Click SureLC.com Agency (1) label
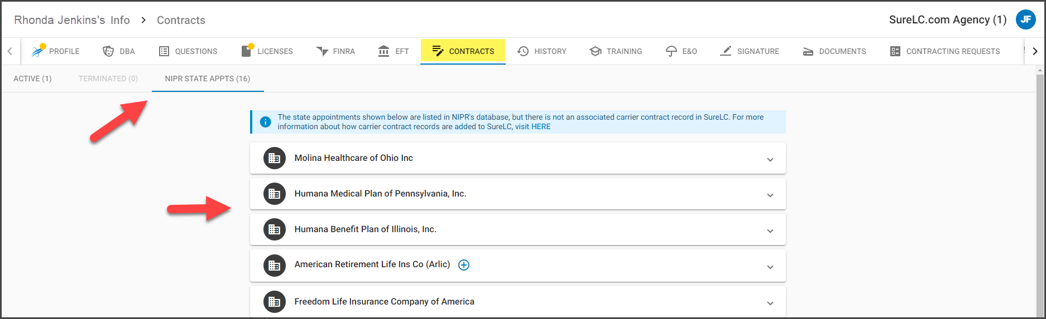 [x=948, y=19]
